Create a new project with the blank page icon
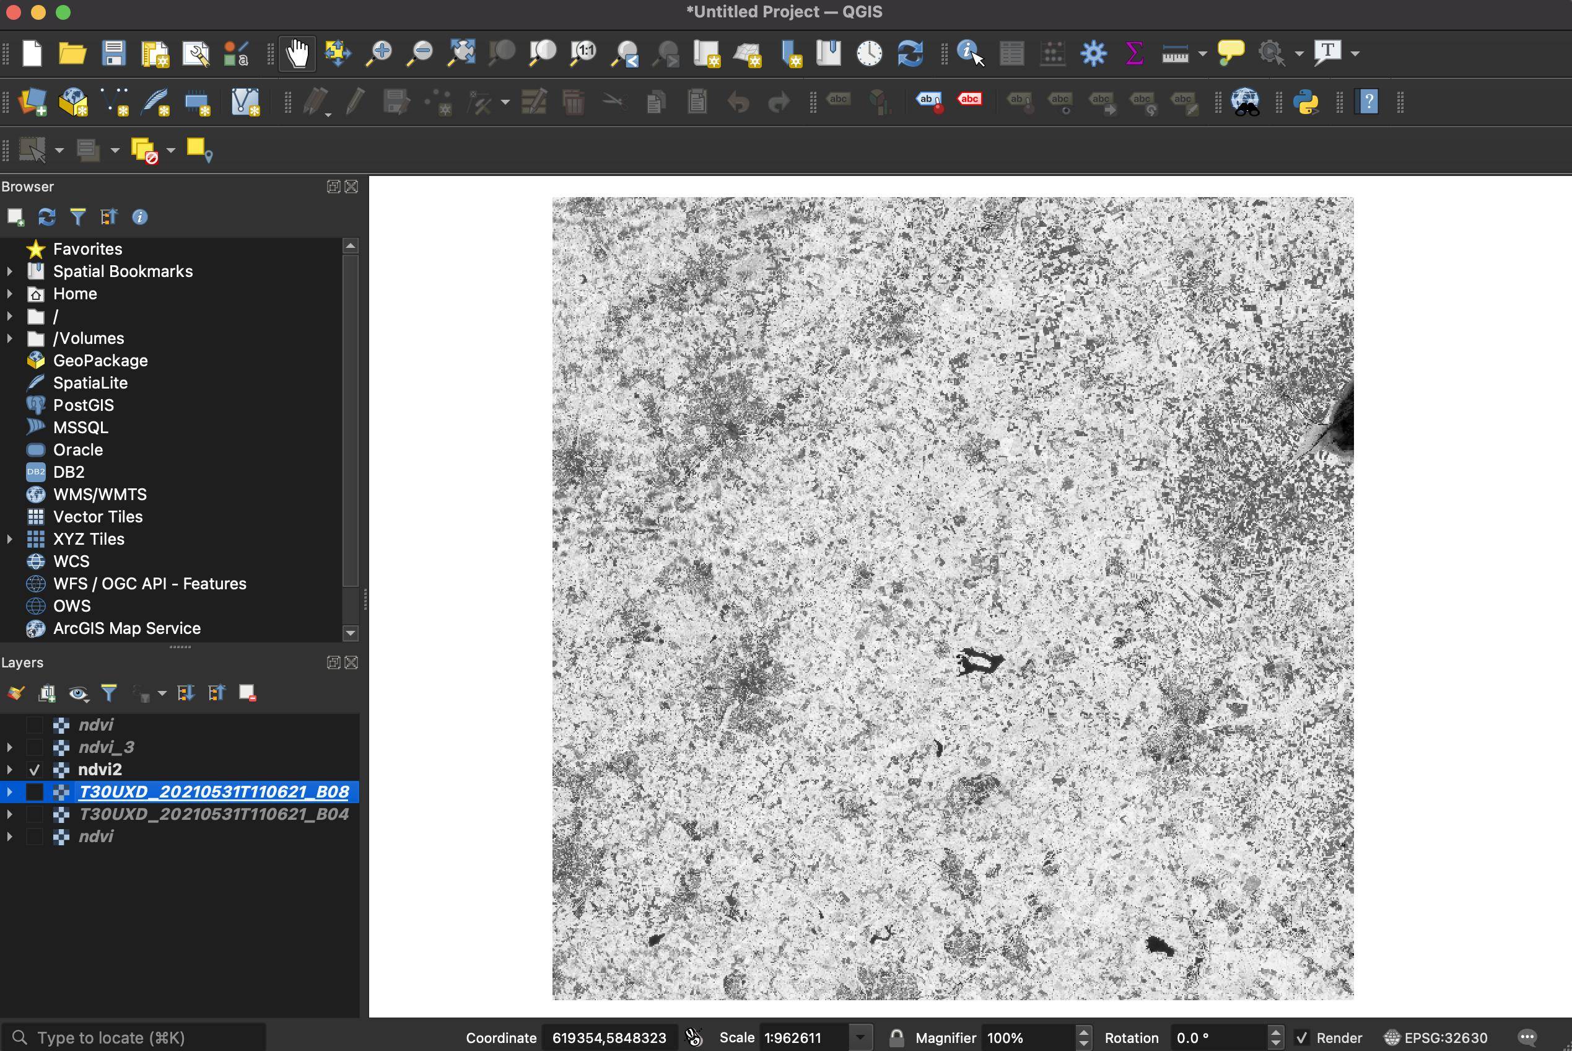The image size is (1572, 1051). tap(32, 53)
